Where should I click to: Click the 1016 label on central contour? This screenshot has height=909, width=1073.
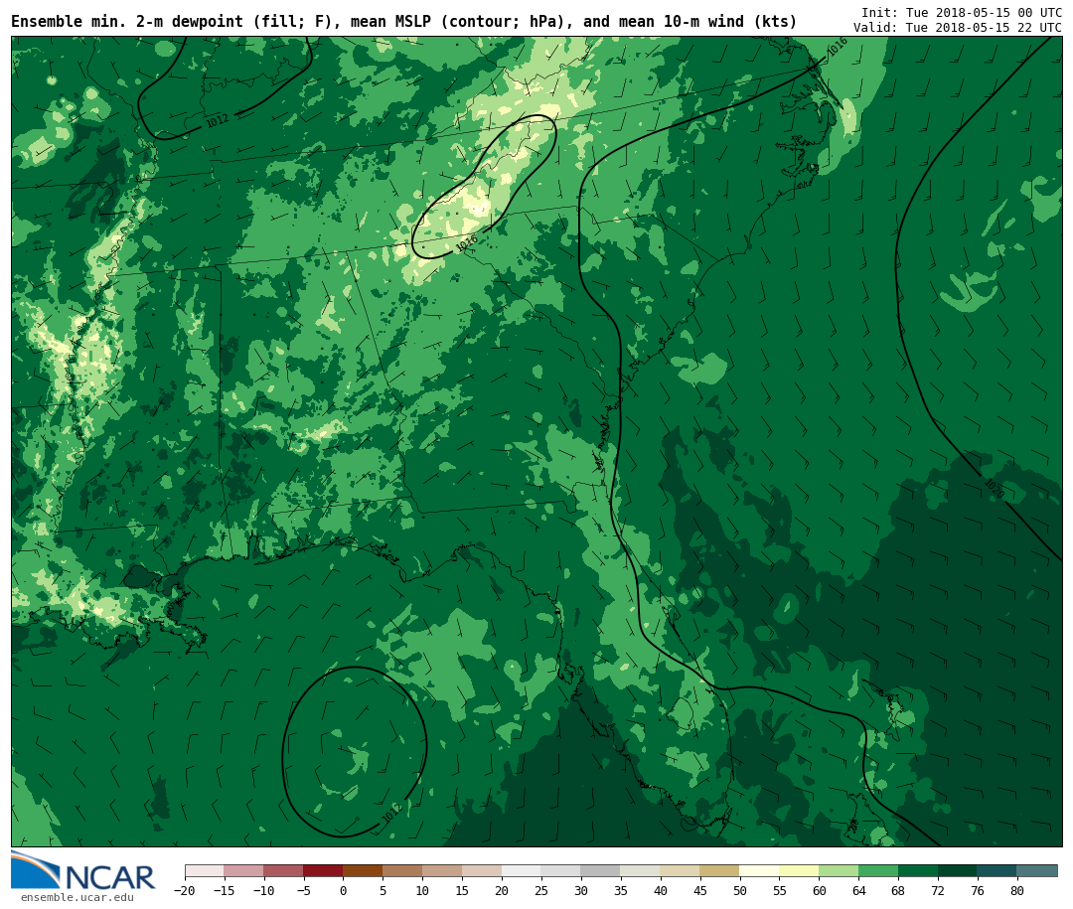coord(467,242)
